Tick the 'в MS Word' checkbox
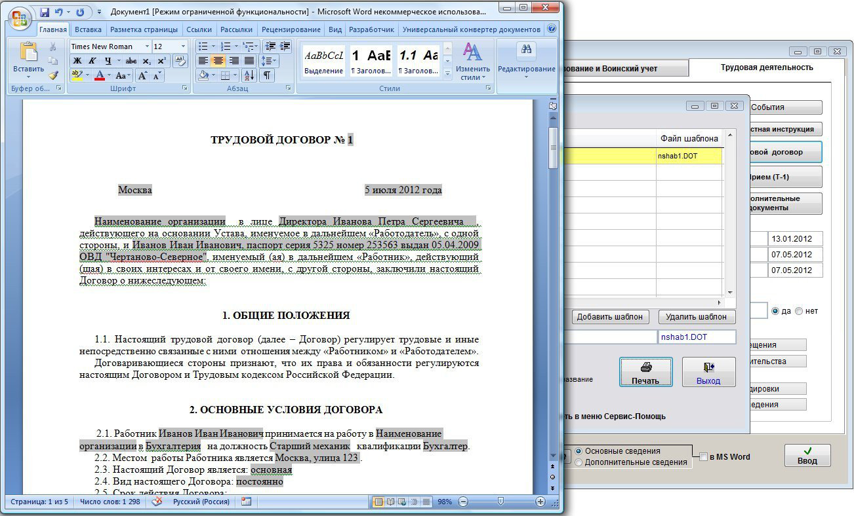Viewport: 854px width, 516px height. pos(704,457)
